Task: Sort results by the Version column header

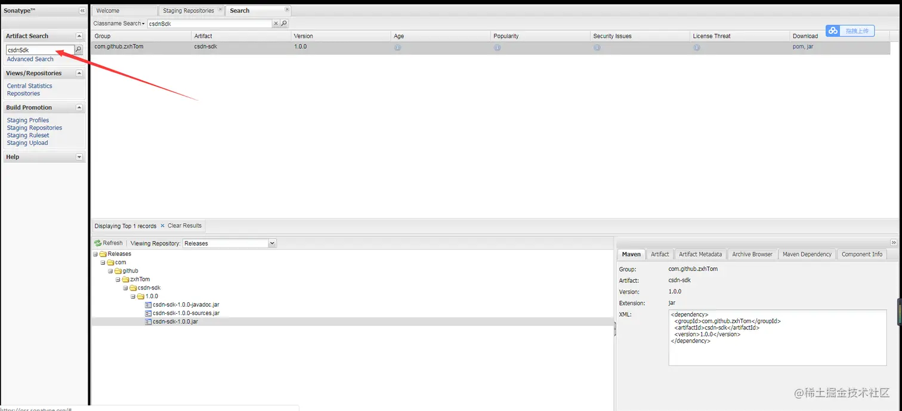Action: click(341, 36)
